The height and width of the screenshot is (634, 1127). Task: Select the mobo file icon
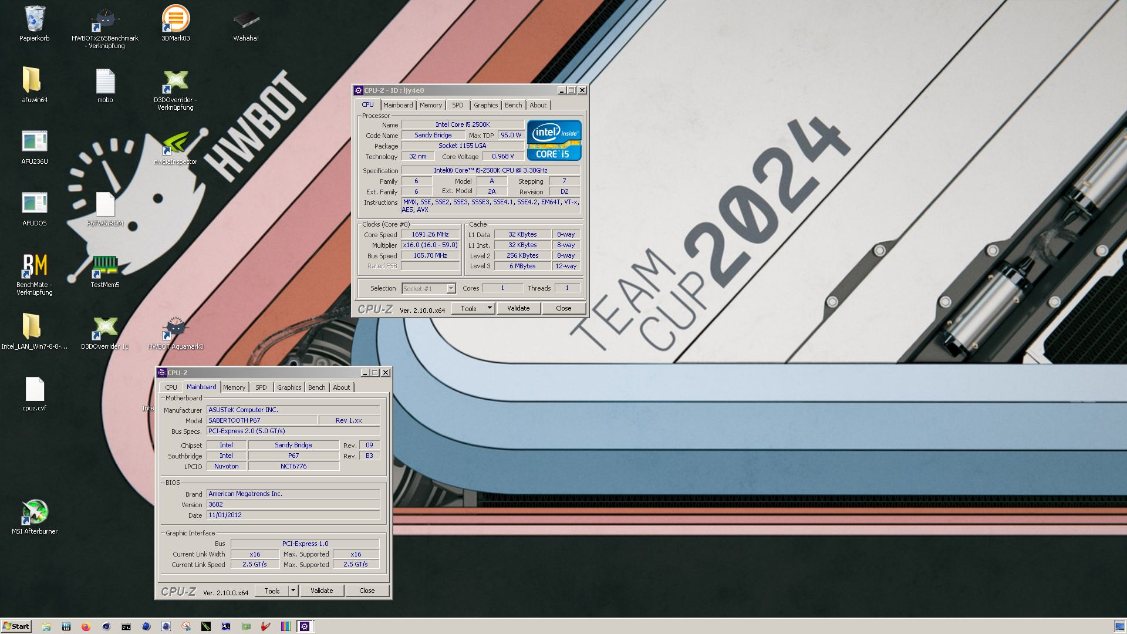click(105, 85)
